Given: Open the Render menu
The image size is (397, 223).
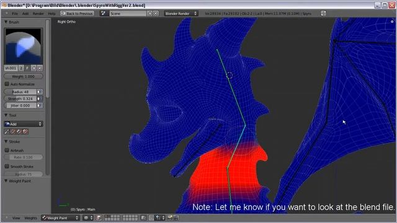Looking at the screenshot, I should click(38, 14).
